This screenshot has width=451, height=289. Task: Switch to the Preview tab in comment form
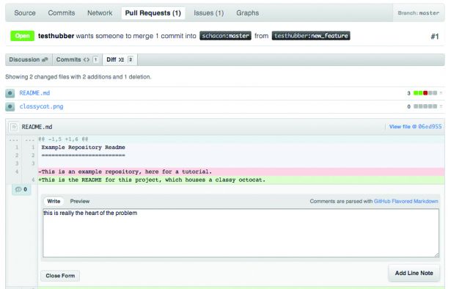80,201
